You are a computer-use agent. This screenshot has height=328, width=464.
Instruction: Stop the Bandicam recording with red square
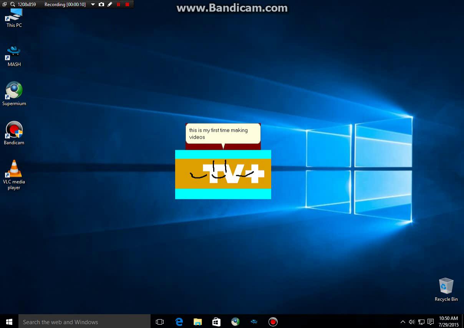point(127,5)
